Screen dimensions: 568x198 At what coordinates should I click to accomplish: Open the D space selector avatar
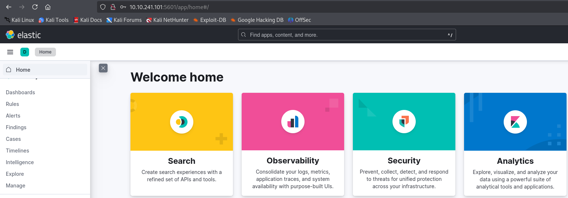pyautogui.click(x=25, y=52)
